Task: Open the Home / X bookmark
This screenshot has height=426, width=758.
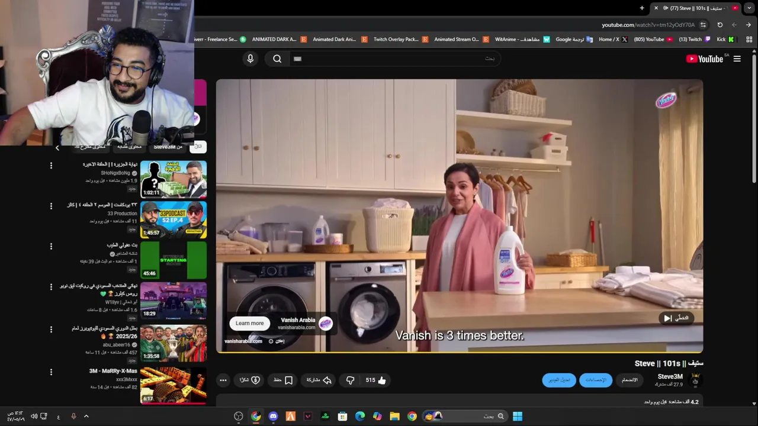Action: (x=613, y=40)
